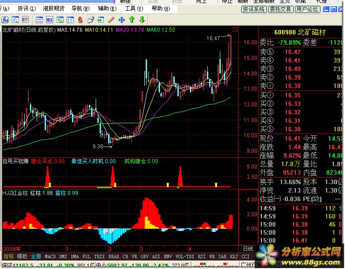This screenshot has height=269, width=345.
Task: Click the 2009年 label on the time axis
Action: pos(12,249)
